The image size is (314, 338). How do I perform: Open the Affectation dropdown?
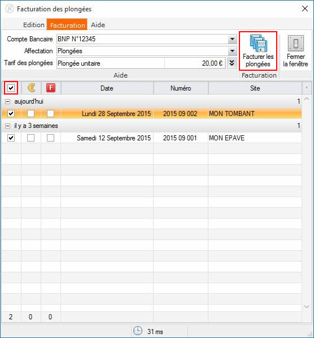pyautogui.click(x=232, y=51)
